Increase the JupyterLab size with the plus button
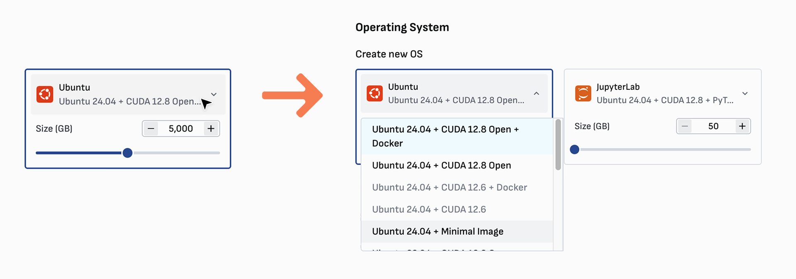 coord(742,126)
